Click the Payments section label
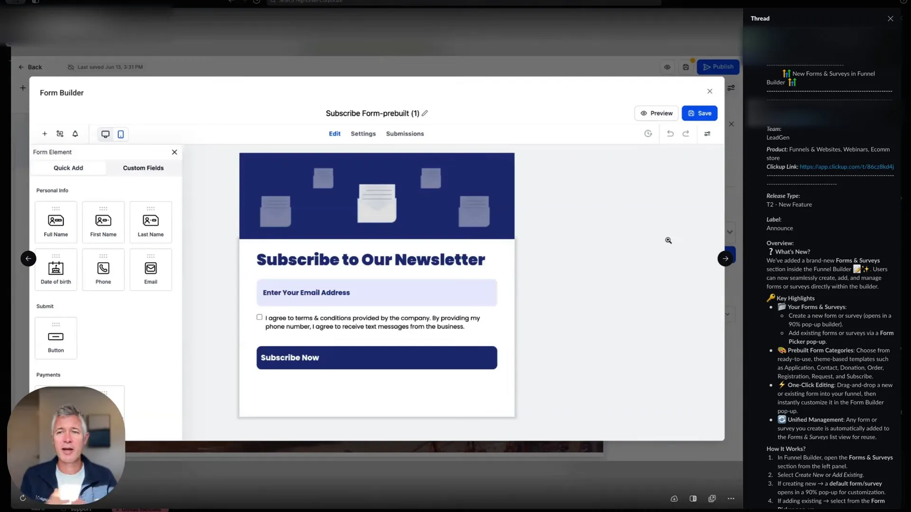The height and width of the screenshot is (512, 911). 48,375
